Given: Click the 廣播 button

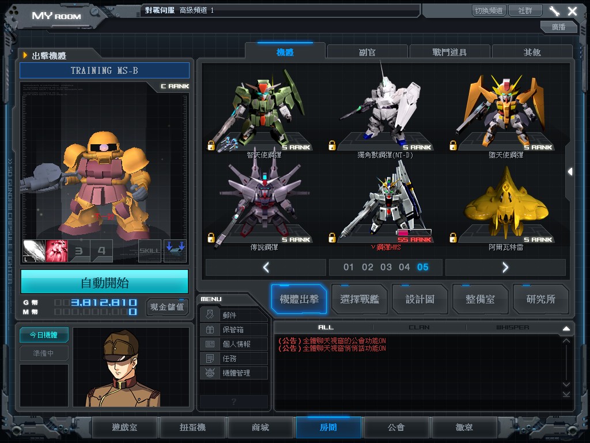Looking at the screenshot, I should (x=558, y=27).
